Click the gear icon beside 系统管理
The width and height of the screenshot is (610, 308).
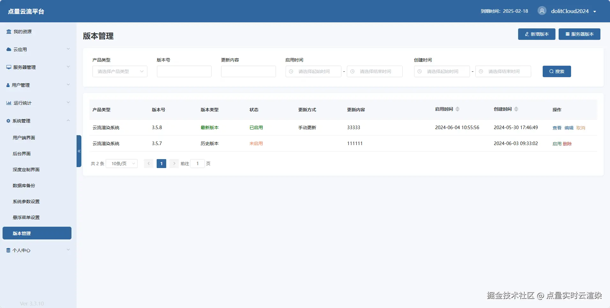click(8, 121)
